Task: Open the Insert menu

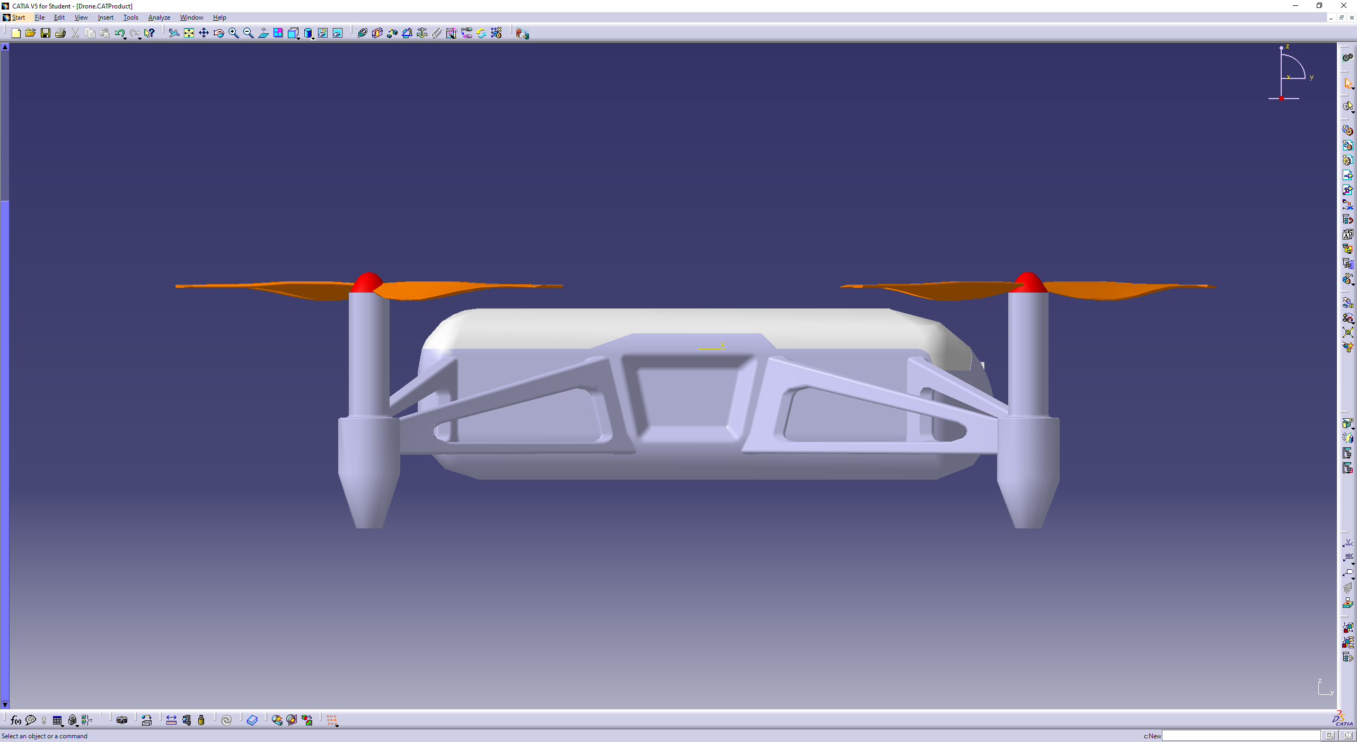Action: tap(105, 17)
